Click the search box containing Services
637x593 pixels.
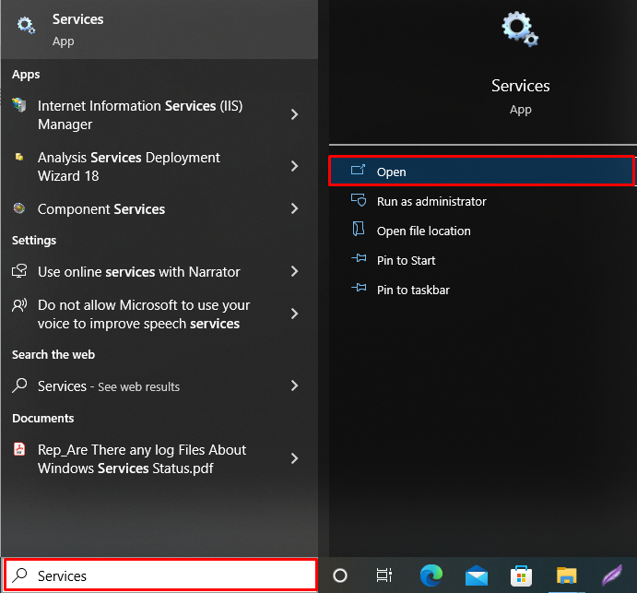tap(160, 575)
